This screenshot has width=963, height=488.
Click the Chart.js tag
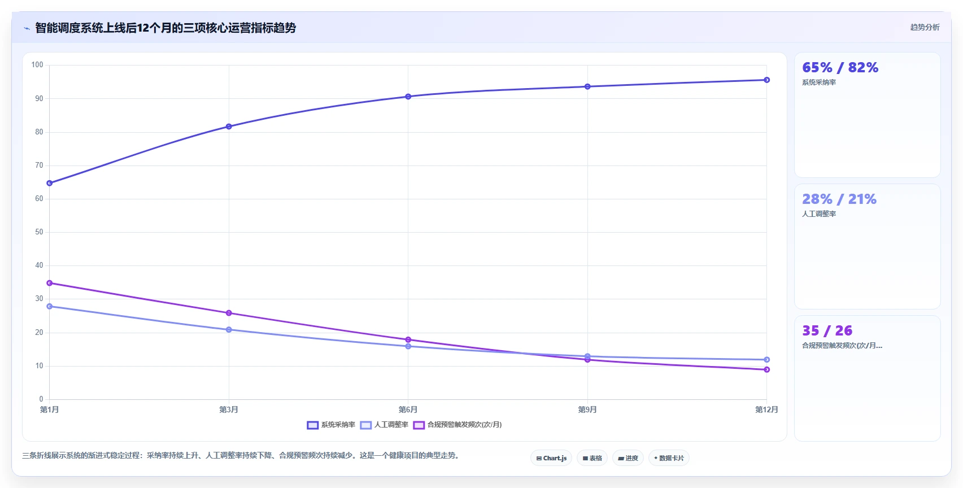coord(551,458)
